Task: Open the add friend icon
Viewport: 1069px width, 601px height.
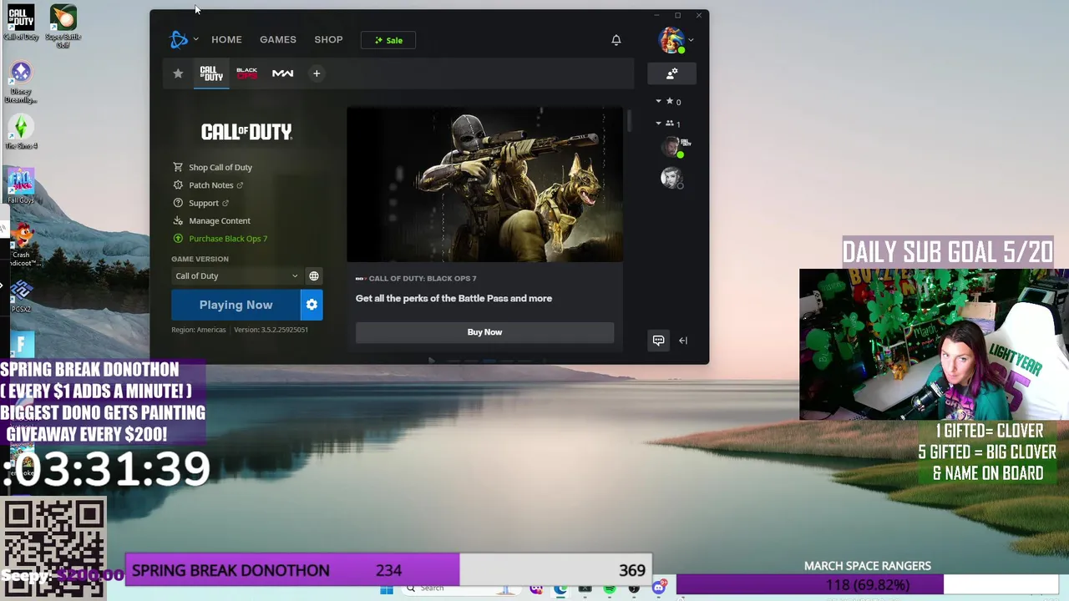Action: (672, 73)
